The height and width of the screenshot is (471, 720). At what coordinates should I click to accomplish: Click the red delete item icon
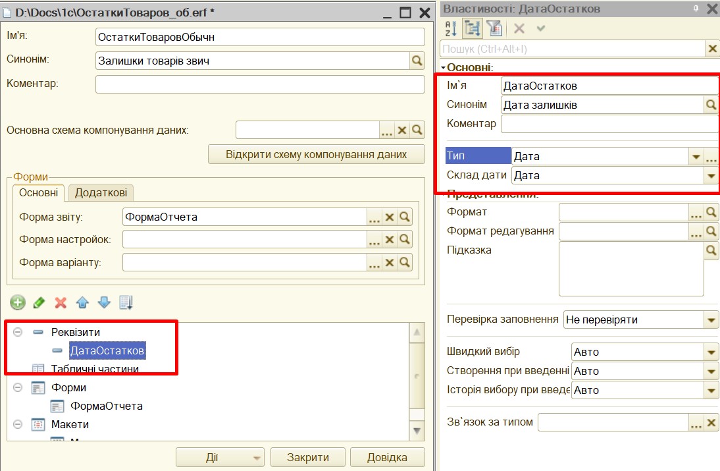(x=61, y=303)
